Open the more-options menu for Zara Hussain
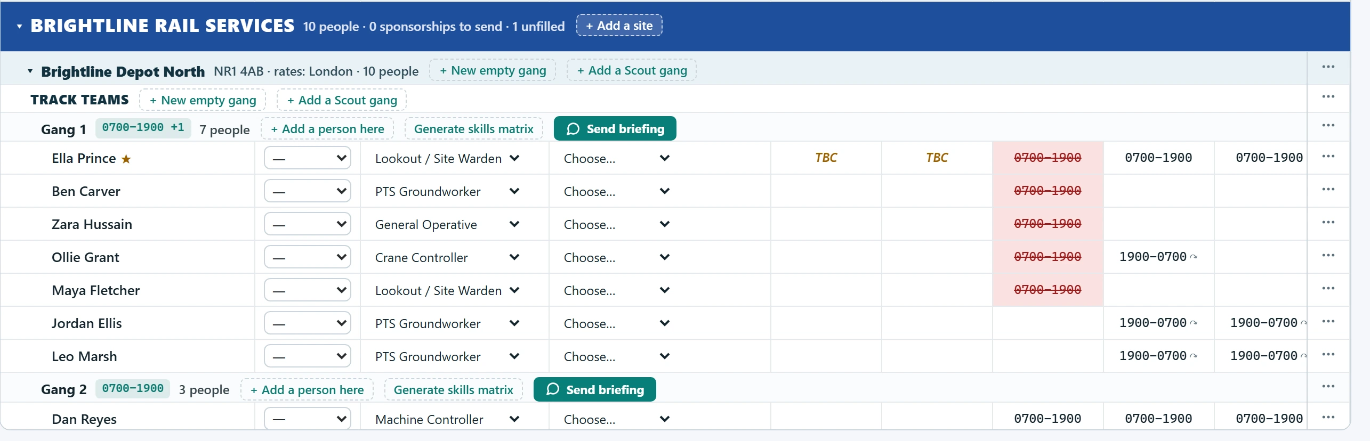This screenshot has width=1370, height=441. click(x=1328, y=223)
